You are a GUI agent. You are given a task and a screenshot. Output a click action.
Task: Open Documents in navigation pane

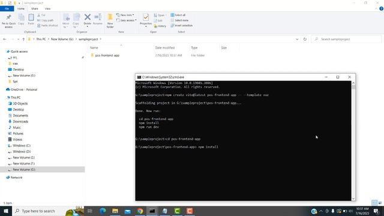(20, 116)
